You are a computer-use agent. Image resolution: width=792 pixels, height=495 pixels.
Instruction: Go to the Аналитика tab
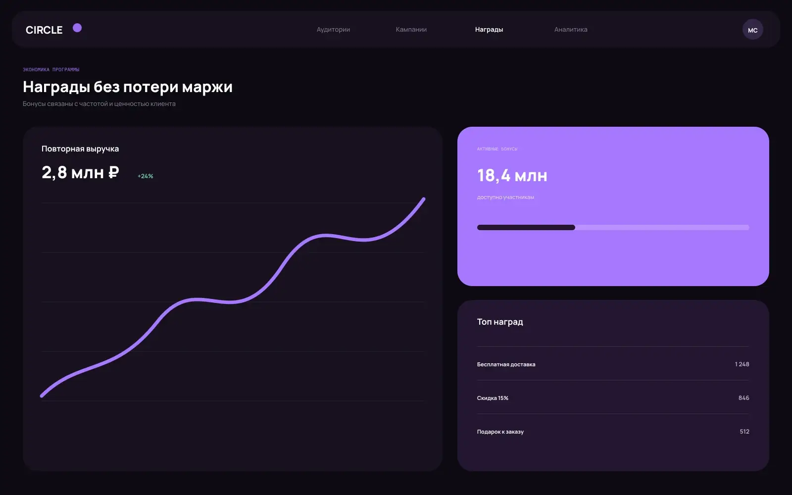[x=571, y=30]
